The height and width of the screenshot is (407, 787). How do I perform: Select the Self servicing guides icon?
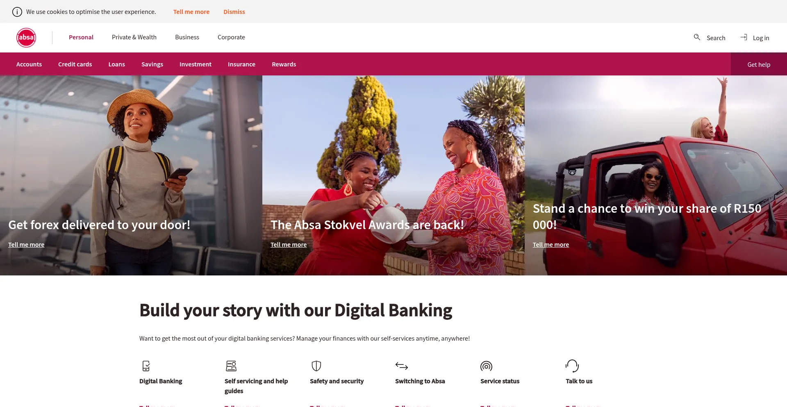click(x=231, y=366)
